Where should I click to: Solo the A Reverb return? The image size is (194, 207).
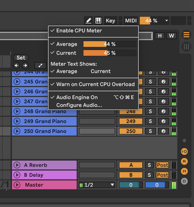pyautogui.click(x=149, y=165)
